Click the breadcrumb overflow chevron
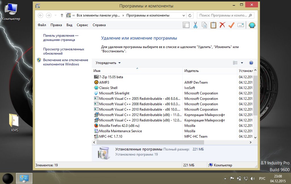The image size is (291, 184). (74, 15)
